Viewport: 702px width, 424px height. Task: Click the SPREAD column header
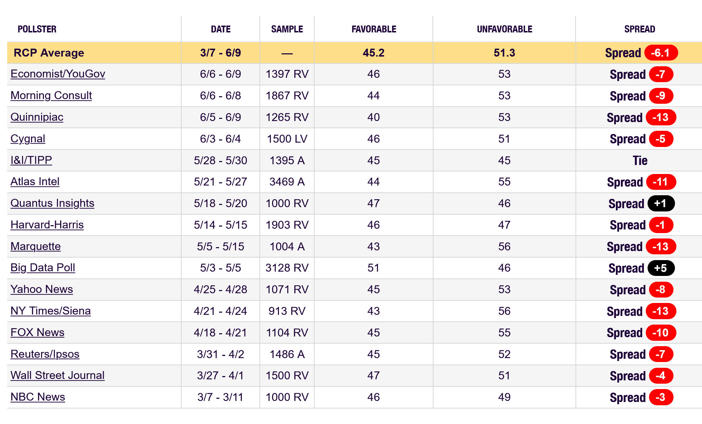pyautogui.click(x=639, y=29)
